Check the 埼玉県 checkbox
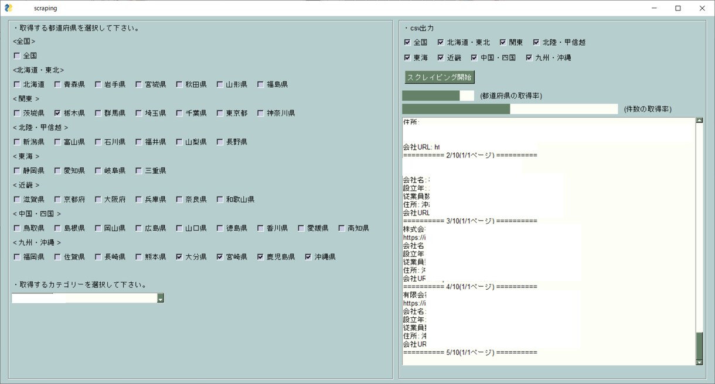715x384 pixels. (139, 113)
